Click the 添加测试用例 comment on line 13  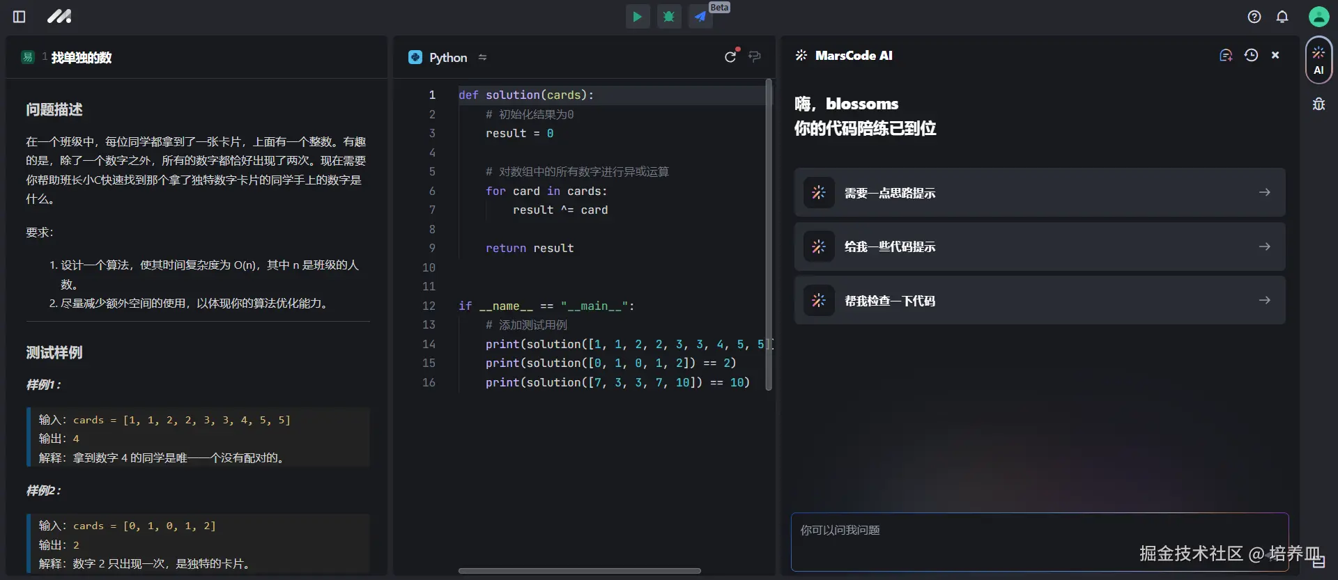tap(526, 324)
